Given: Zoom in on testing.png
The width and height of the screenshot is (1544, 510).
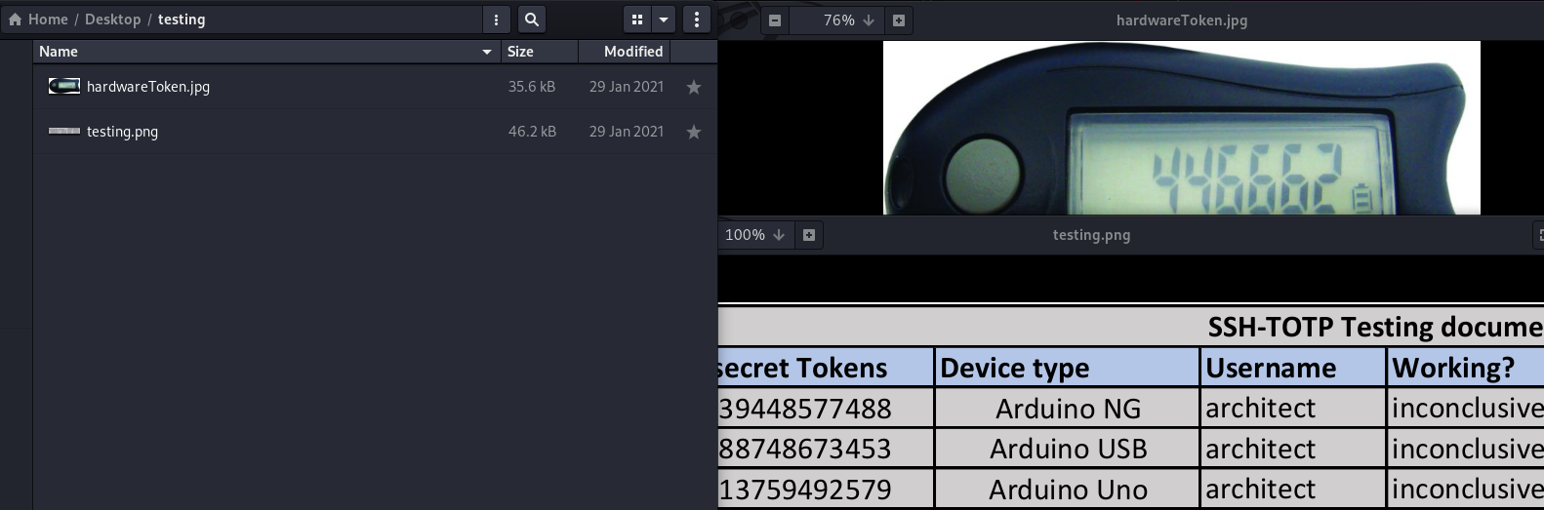Looking at the screenshot, I should [809, 235].
